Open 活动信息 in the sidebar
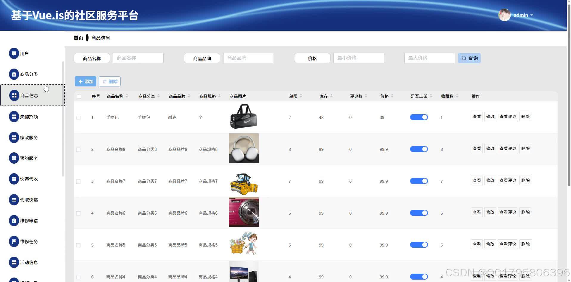Image resolution: width=571 pixels, height=282 pixels. 32,262
